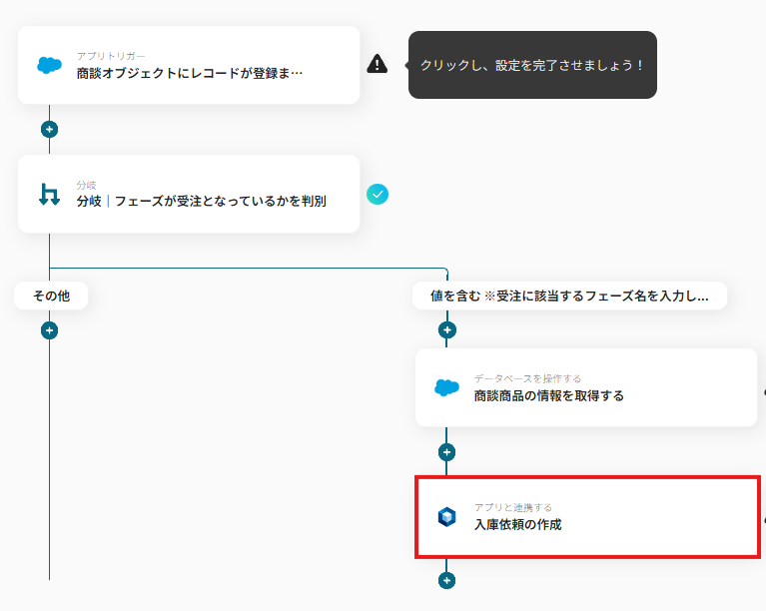Click the アプリと連携する label text
Screen dimensions: 766x611
click(513, 507)
